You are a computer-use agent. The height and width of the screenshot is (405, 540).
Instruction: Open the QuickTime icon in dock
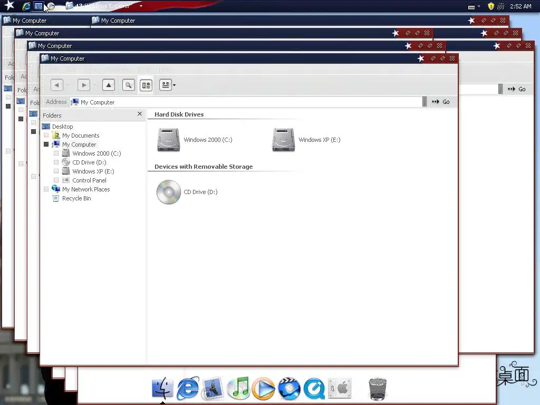coord(314,389)
